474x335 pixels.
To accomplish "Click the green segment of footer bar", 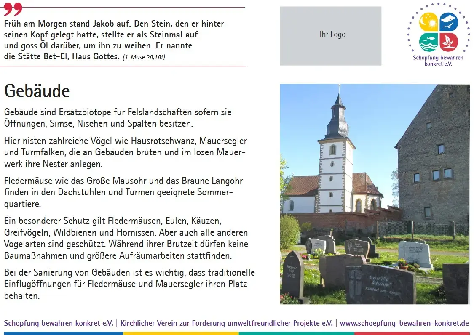I will click(296, 333).
